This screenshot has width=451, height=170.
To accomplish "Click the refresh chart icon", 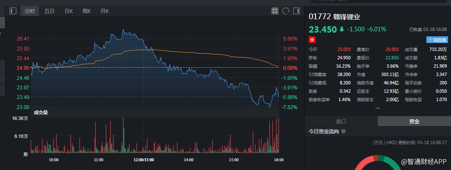I will point(286,11).
